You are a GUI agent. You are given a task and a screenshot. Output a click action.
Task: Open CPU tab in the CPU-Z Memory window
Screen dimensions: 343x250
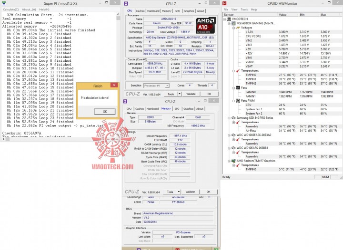[x=129, y=109]
